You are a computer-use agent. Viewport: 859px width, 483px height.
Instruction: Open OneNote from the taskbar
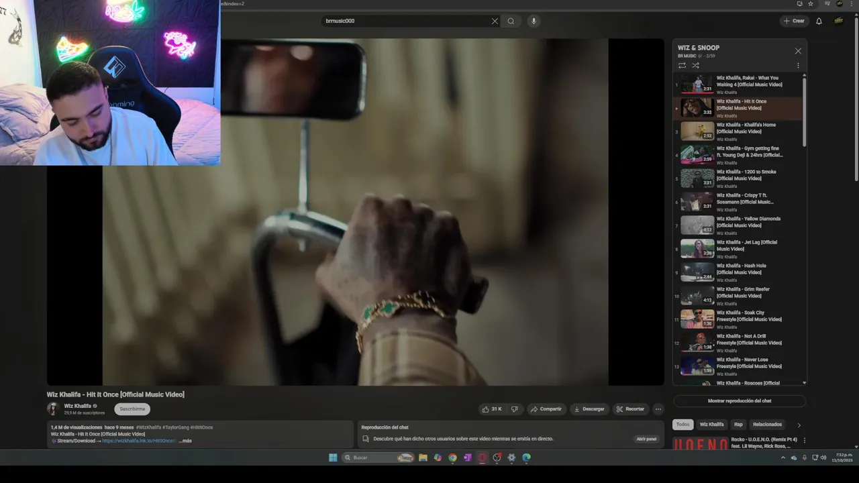pyautogui.click(x=467, y=458)
